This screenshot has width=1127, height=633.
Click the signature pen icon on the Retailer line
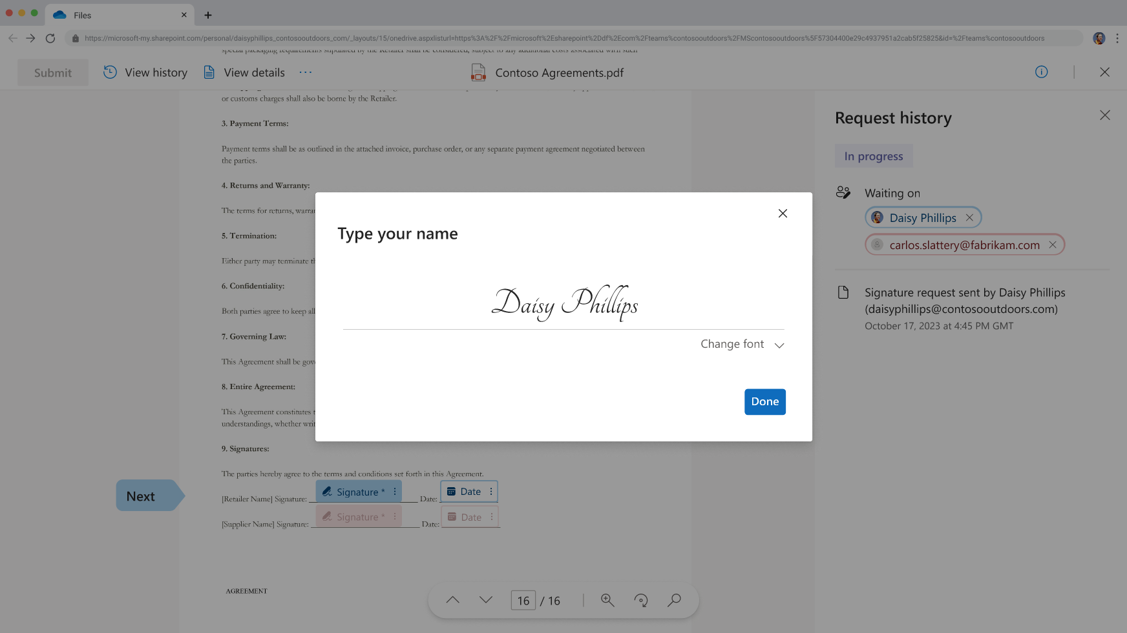coord(327,491)
